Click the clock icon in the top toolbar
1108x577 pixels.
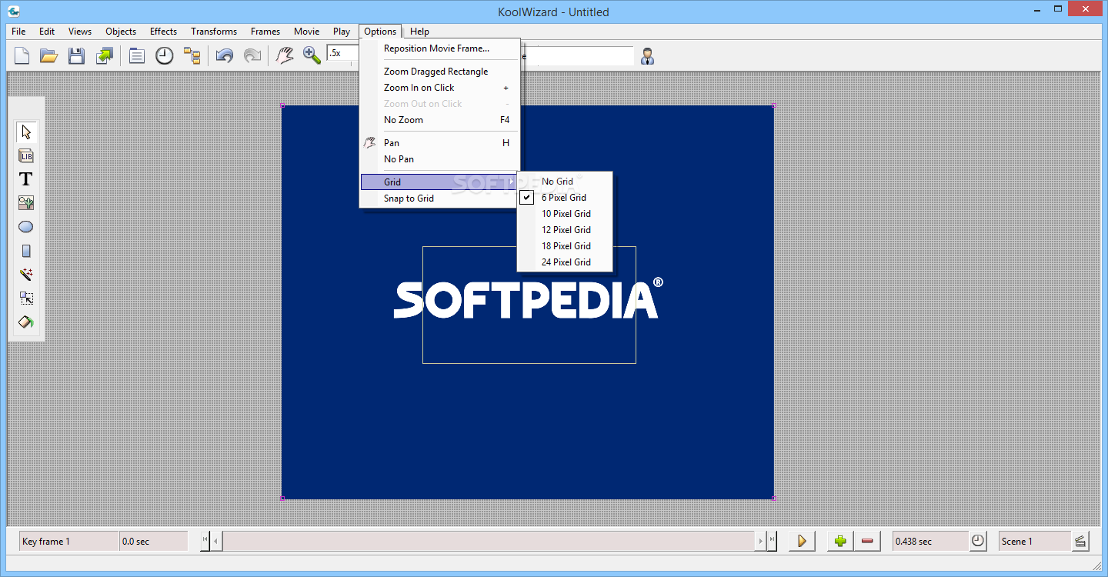[165, 55]
